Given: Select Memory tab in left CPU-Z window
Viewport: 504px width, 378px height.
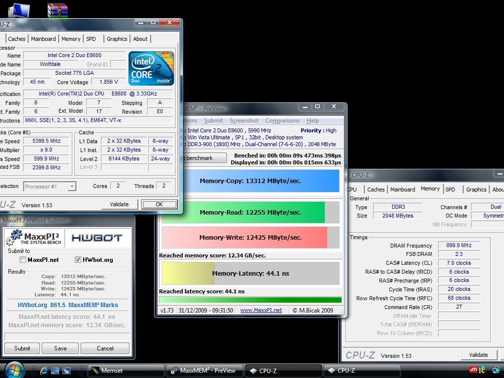Looking at the screenshot, I should click(71, 39).
